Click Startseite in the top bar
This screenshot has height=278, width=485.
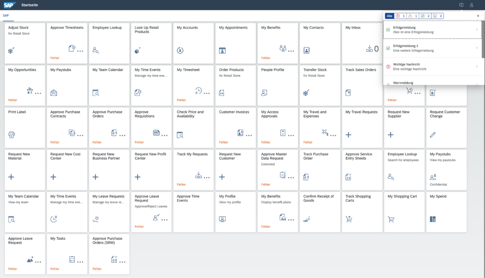click(30, 5)
